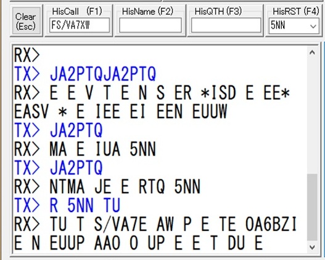Click the empty HisQTH input field
Screen dimensions: 325x260
point(226,25)
